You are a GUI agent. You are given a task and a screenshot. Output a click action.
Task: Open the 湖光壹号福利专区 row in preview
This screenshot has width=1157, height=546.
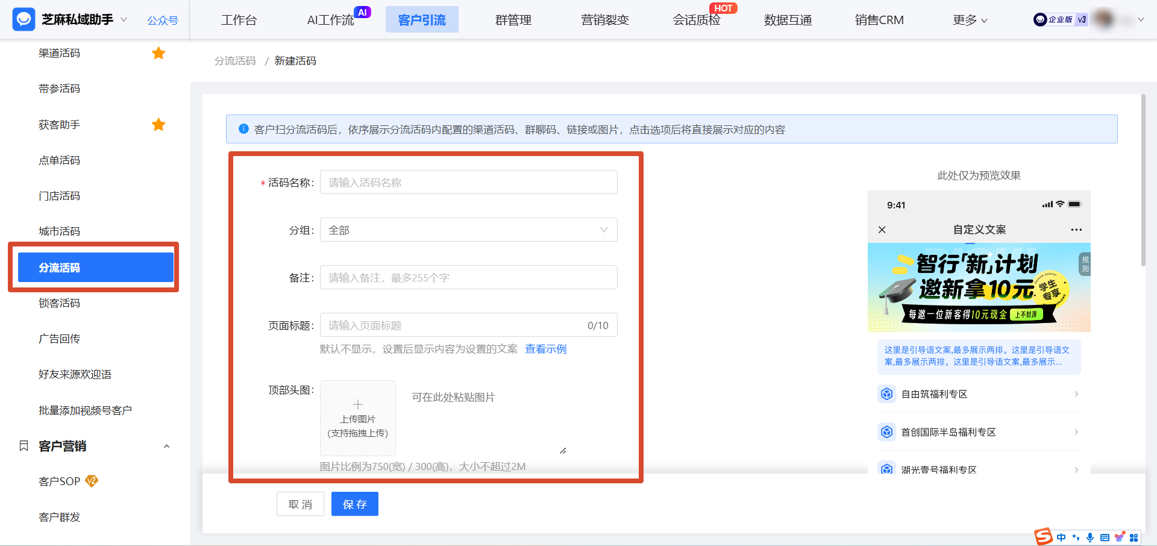[x=979, y=469]
